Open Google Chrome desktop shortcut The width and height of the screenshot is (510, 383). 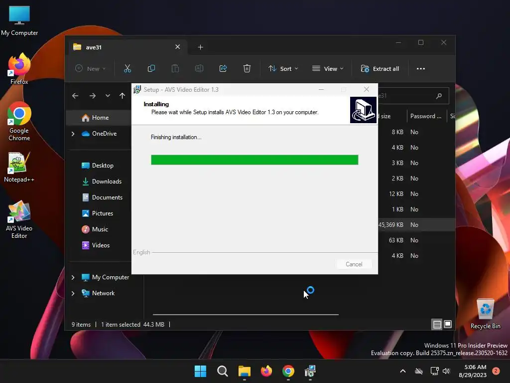(x=19, y=121)
